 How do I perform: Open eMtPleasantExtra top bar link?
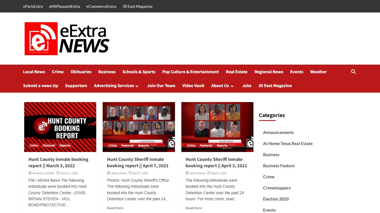pyautogui.click(x=65, y=6)
